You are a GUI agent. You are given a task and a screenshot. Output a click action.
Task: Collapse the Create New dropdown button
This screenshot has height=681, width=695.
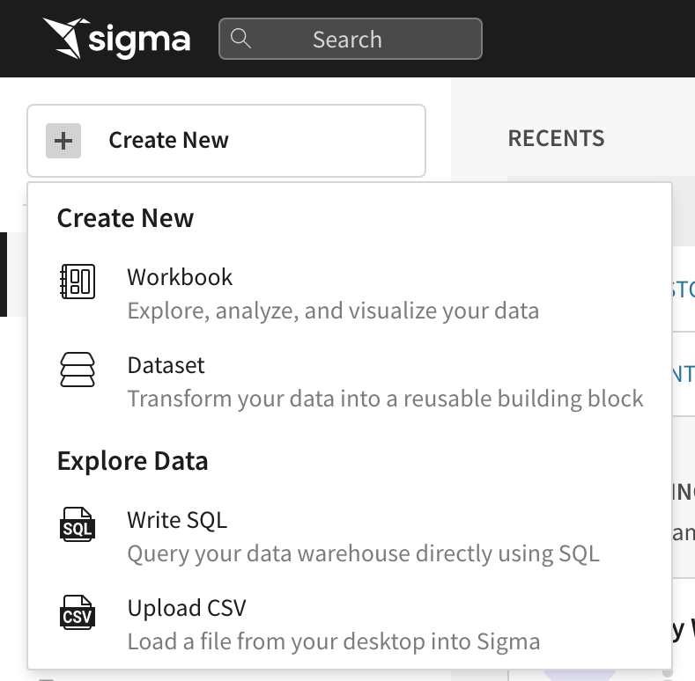point(226,141)
